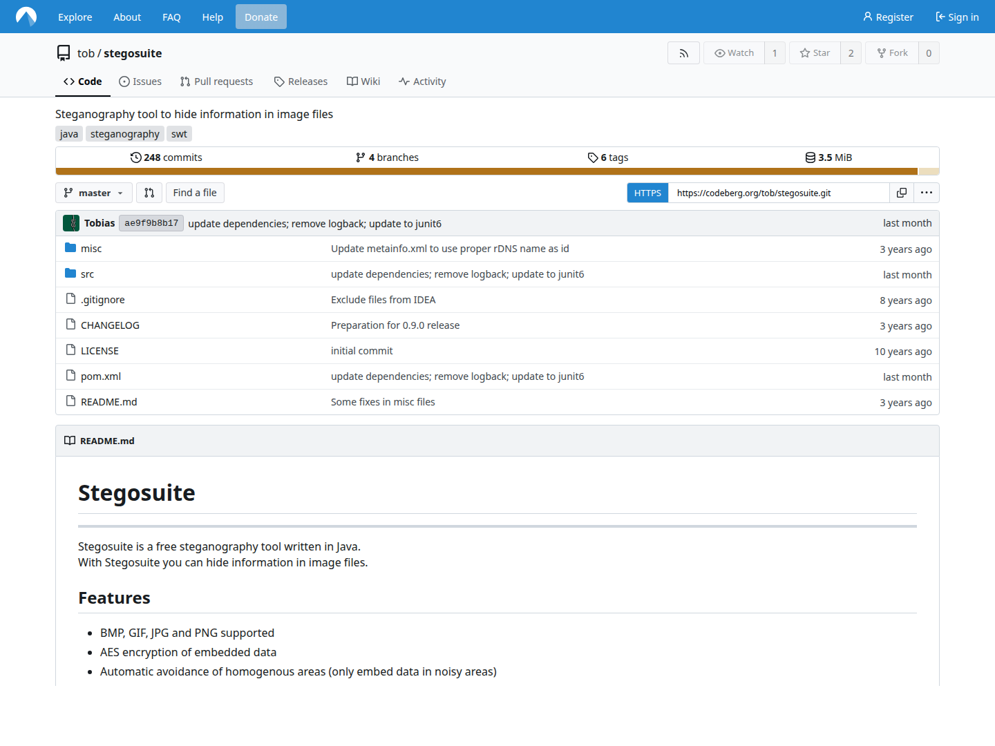The image size is (995, 746).
Task: Watch the stegosuite repository
Action: click(x=734, y=53)
